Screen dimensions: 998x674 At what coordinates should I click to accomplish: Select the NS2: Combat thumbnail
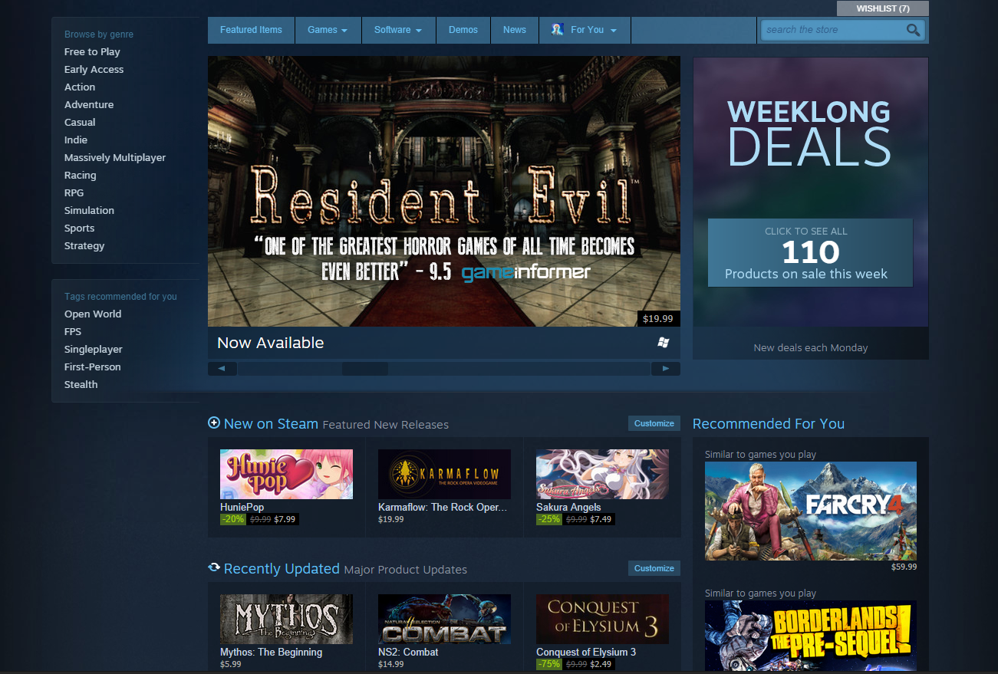[444, 619]
